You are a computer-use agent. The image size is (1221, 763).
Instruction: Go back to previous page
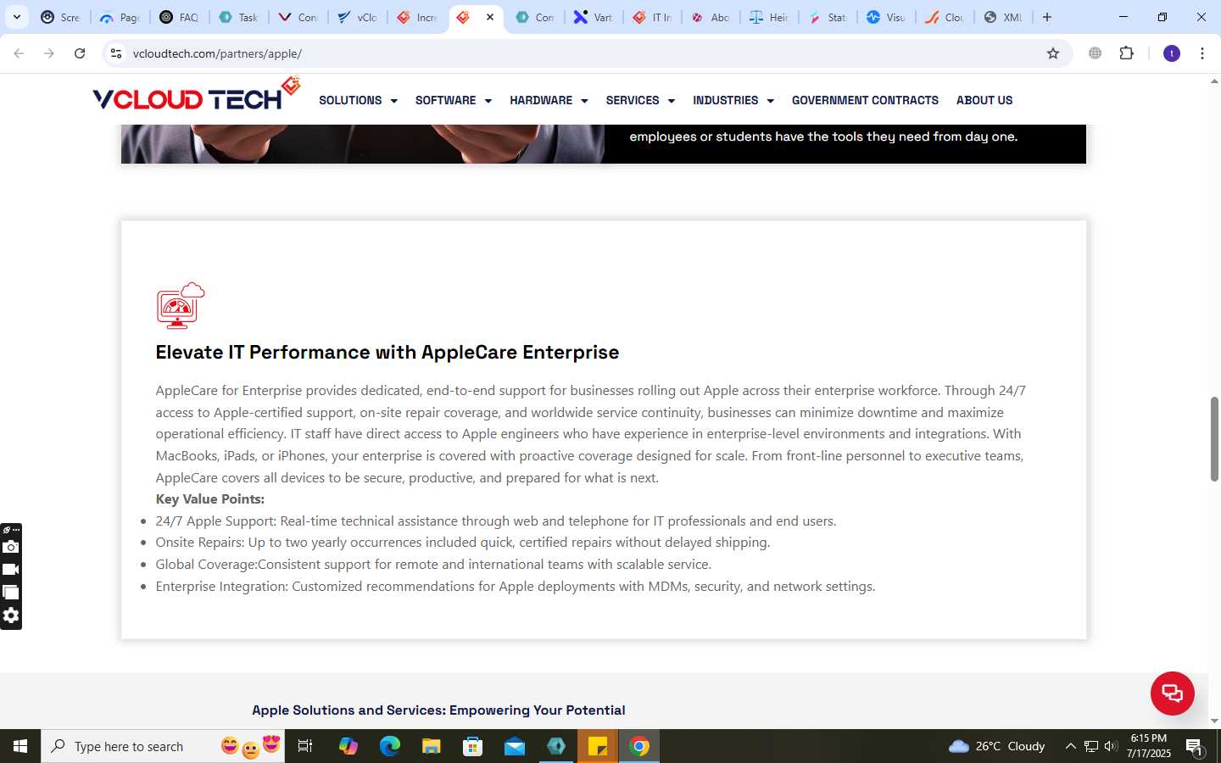[x=19, y=53]
